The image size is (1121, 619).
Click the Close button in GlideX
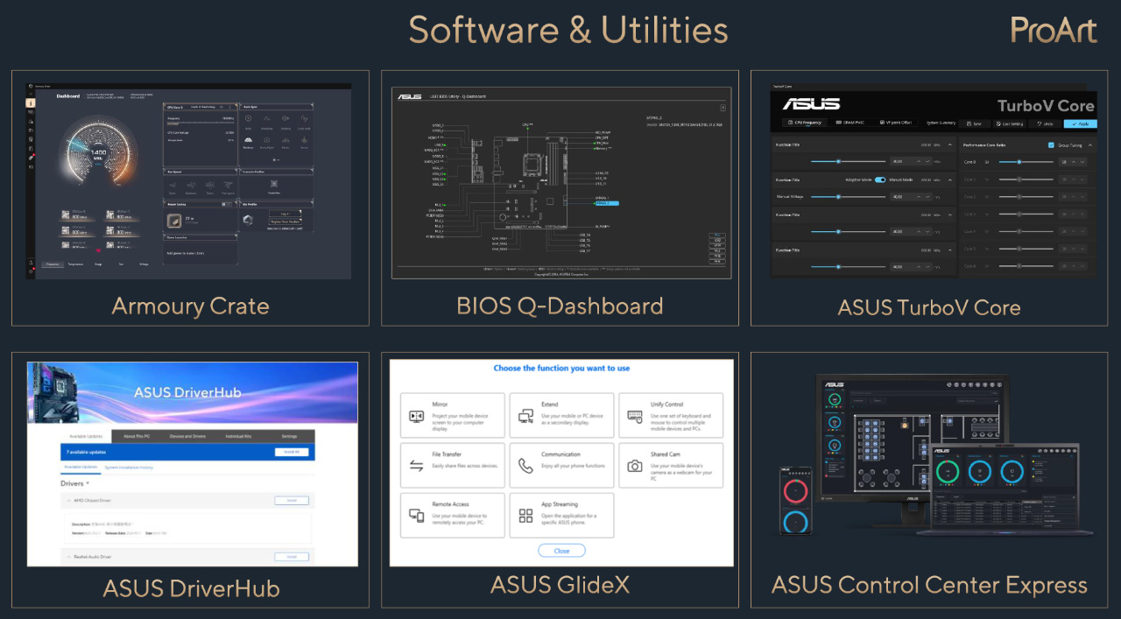click(561, 551)
